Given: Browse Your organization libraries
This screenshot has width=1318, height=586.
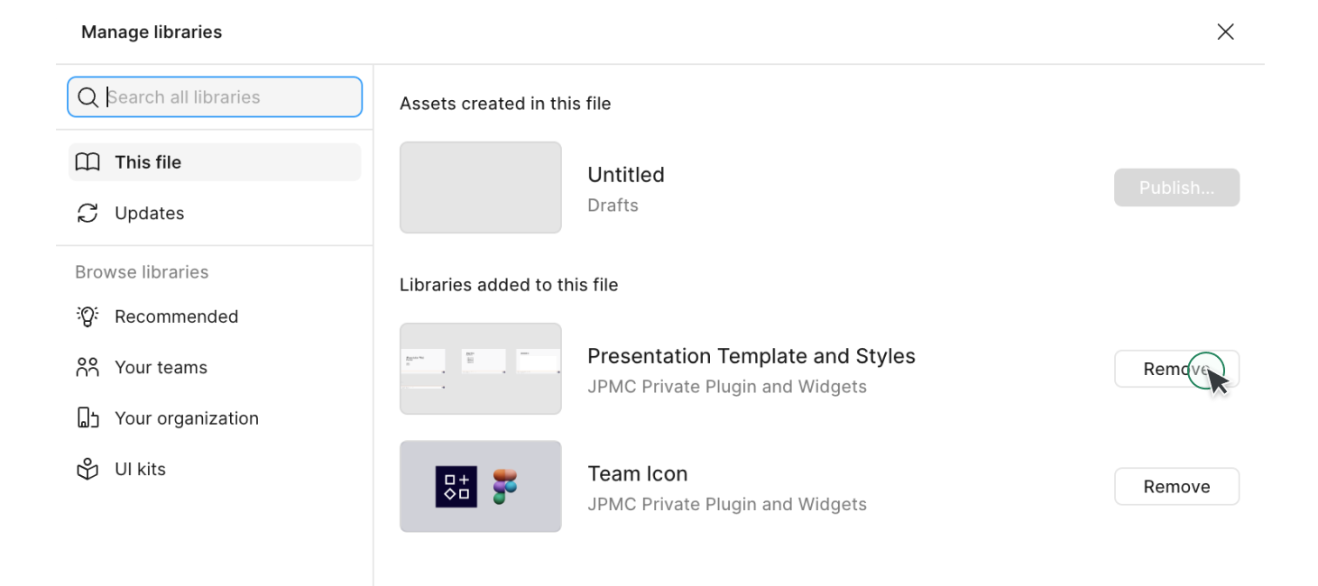Looking at the screenshot, I should (186, 417).
